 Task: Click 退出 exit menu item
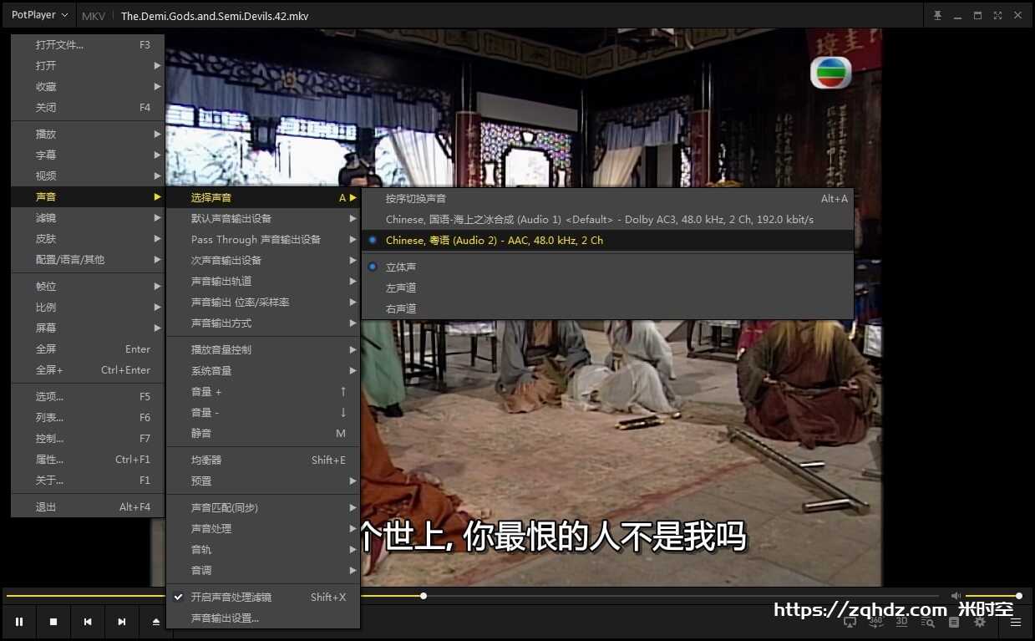[x=88, y=506]
